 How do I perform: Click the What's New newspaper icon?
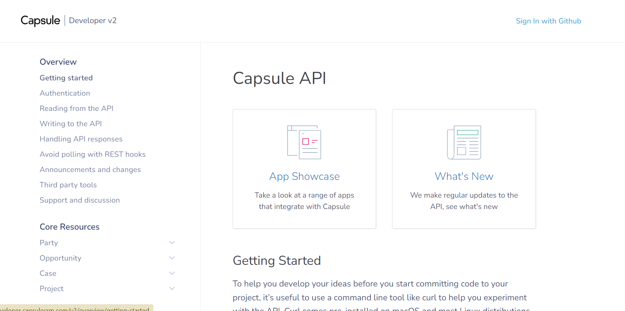tap(464, 142)
